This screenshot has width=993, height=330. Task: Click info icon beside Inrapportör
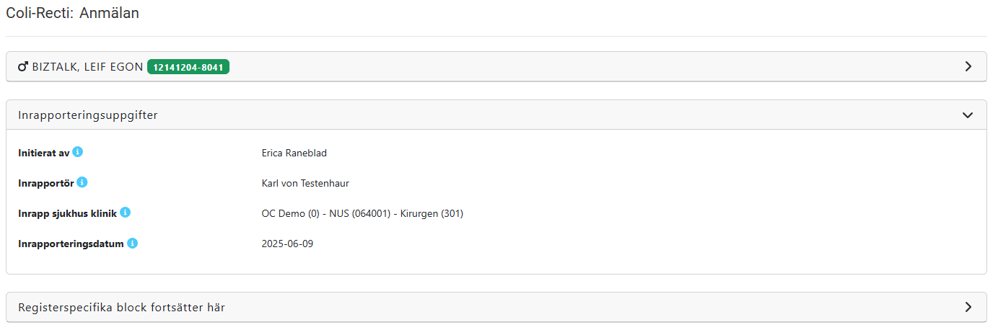(x=82, y=182)
